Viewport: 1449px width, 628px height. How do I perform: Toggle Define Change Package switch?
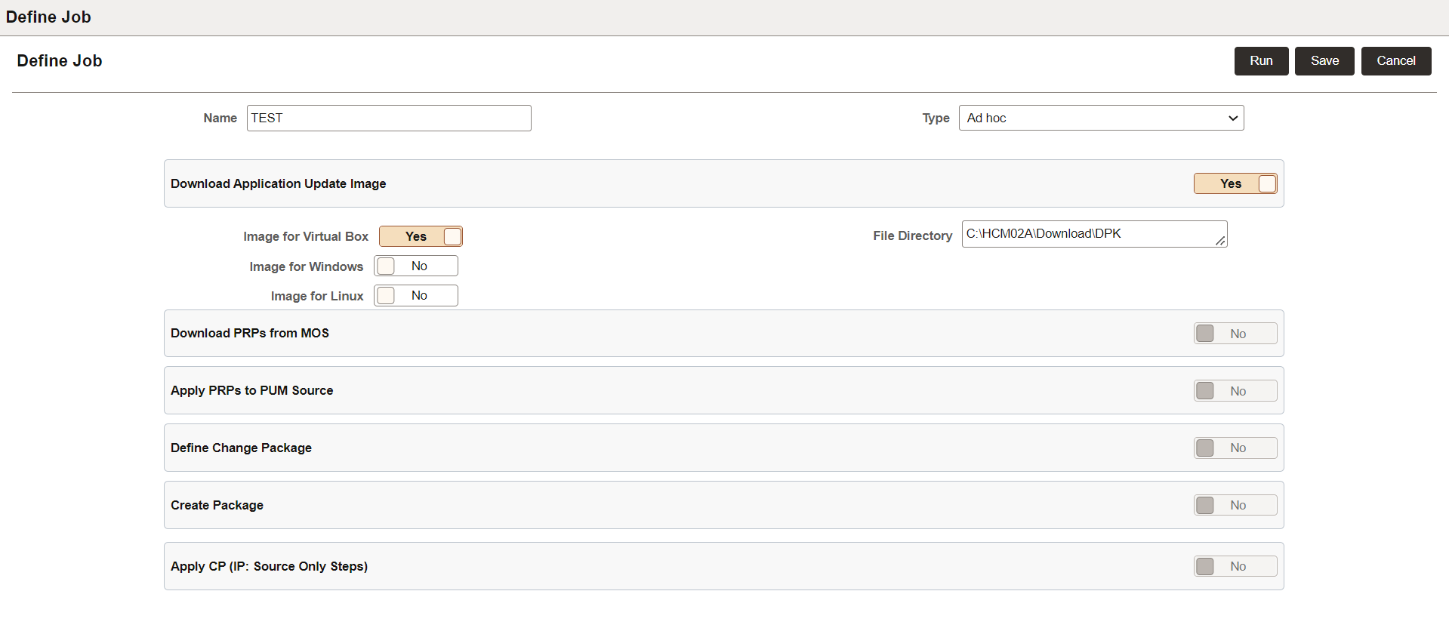[1235, 448]
